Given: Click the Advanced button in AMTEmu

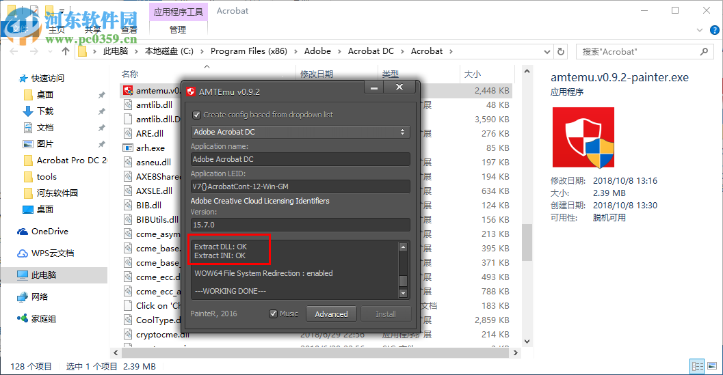Looking at the screenshot, I should (x=331, y=314).
